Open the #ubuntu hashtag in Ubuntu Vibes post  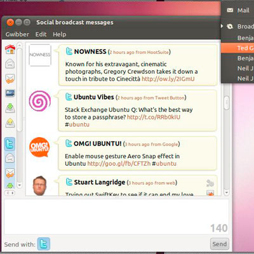[x=77, y=124]
